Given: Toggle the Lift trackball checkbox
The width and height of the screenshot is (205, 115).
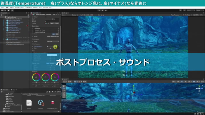Looking at the screenshot, I should click(x=34, y=86).
